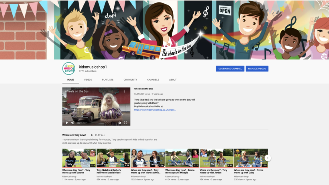The image size is (329, 185).
Task: Click the kidsmusicshop1 channel name under the Lauren video
Action: [70, 177]
